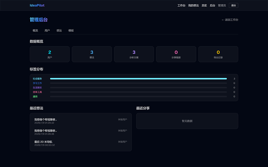This screenshot has height=167, width=268.
Task: Click the 生活娱乐 tag label
Action: [x=37, y=88]
